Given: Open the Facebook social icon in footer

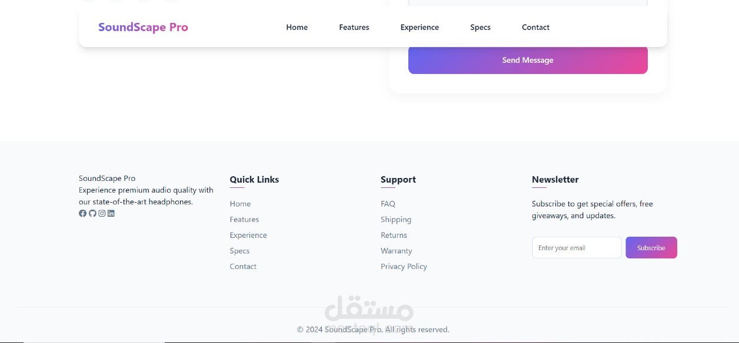Looking at the screenshot, I should [82, 213].
